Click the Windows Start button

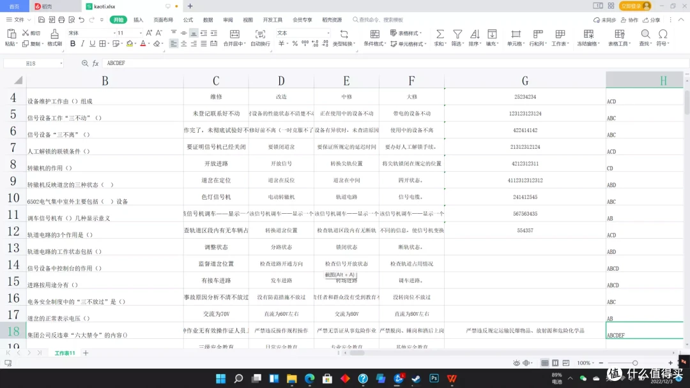[220, 378]
